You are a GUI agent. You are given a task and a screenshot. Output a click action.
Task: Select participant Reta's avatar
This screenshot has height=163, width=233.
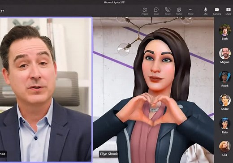point(224,124)
